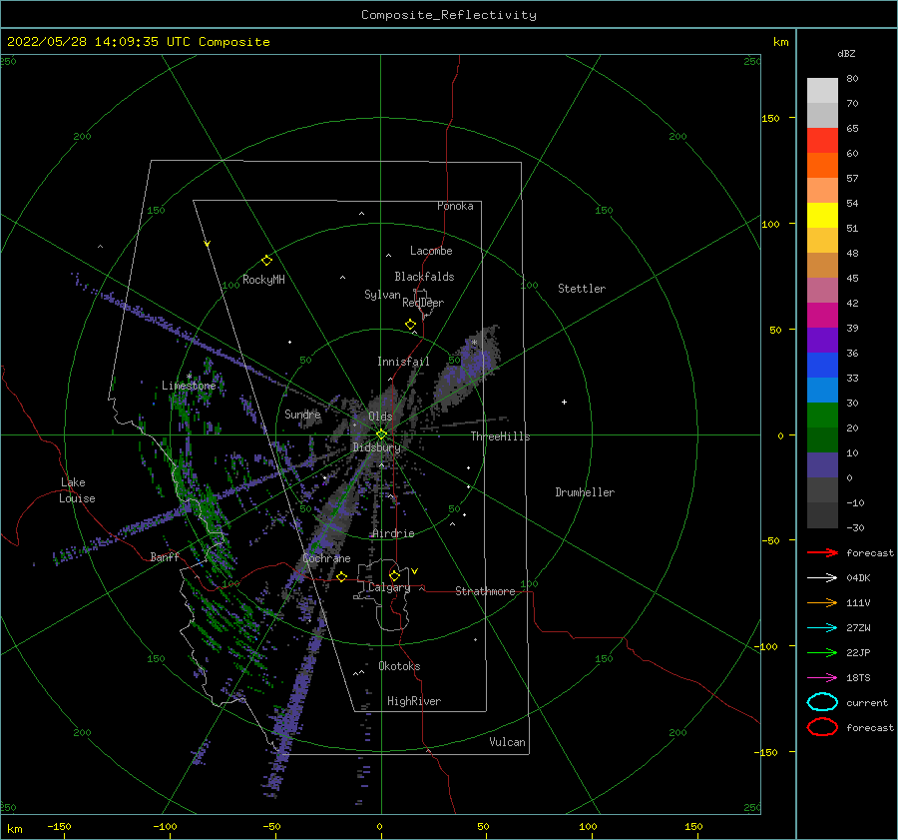Click the red 60-65 dBZ color swatch
Screen dimensions: 898x840
click(822, 141)
